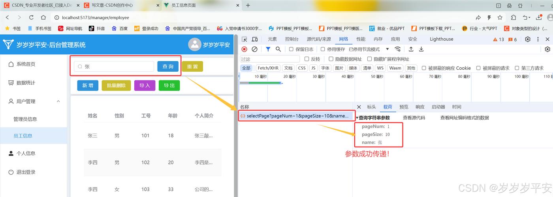Open the 源代码/来源 tab
Image resolution: width=553 pixels, height=197 pixels.
tap(319, 39)
